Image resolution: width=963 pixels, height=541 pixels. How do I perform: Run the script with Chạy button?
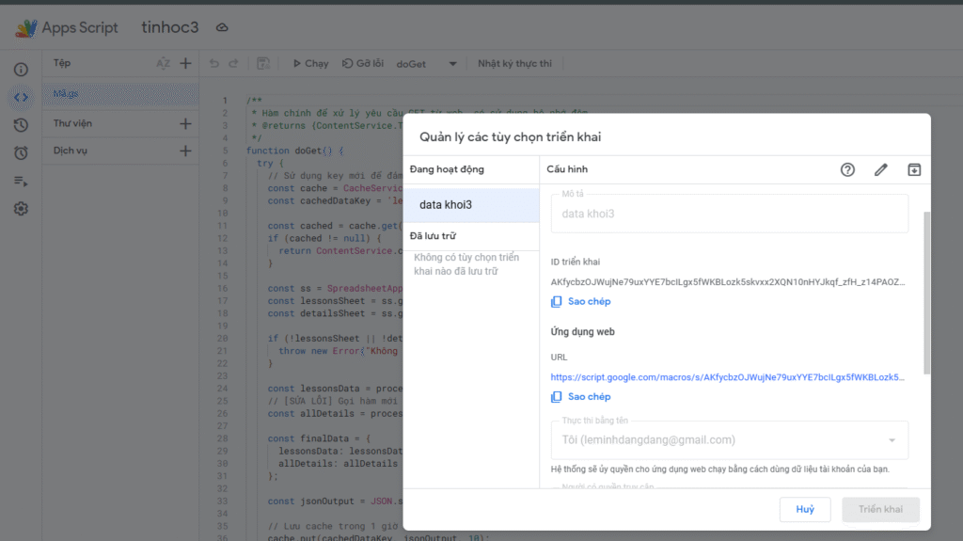[x=310, y=63]
